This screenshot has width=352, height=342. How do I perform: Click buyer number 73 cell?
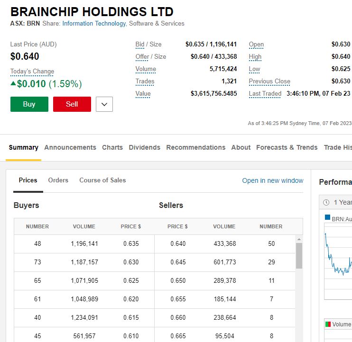pyautogui.click(x=37, y=262)
